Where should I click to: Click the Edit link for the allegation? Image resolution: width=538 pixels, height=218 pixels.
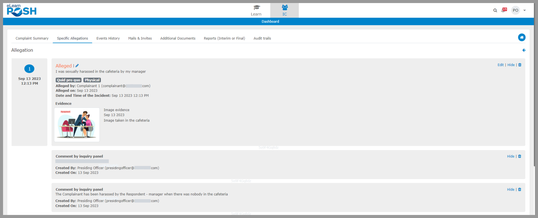tap(500, 65)
